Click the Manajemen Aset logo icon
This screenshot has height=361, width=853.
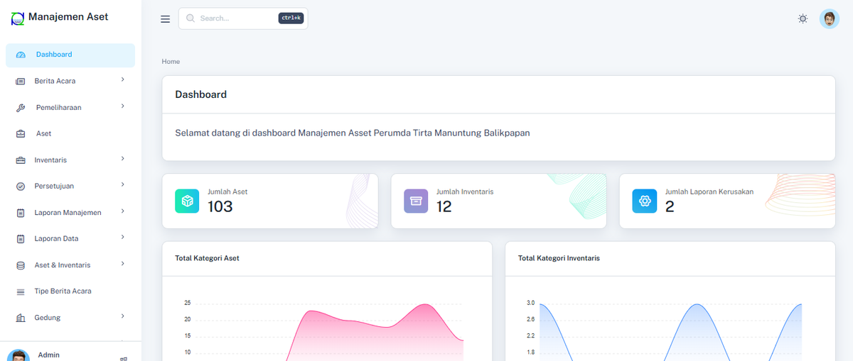click(x=18, y=18)
